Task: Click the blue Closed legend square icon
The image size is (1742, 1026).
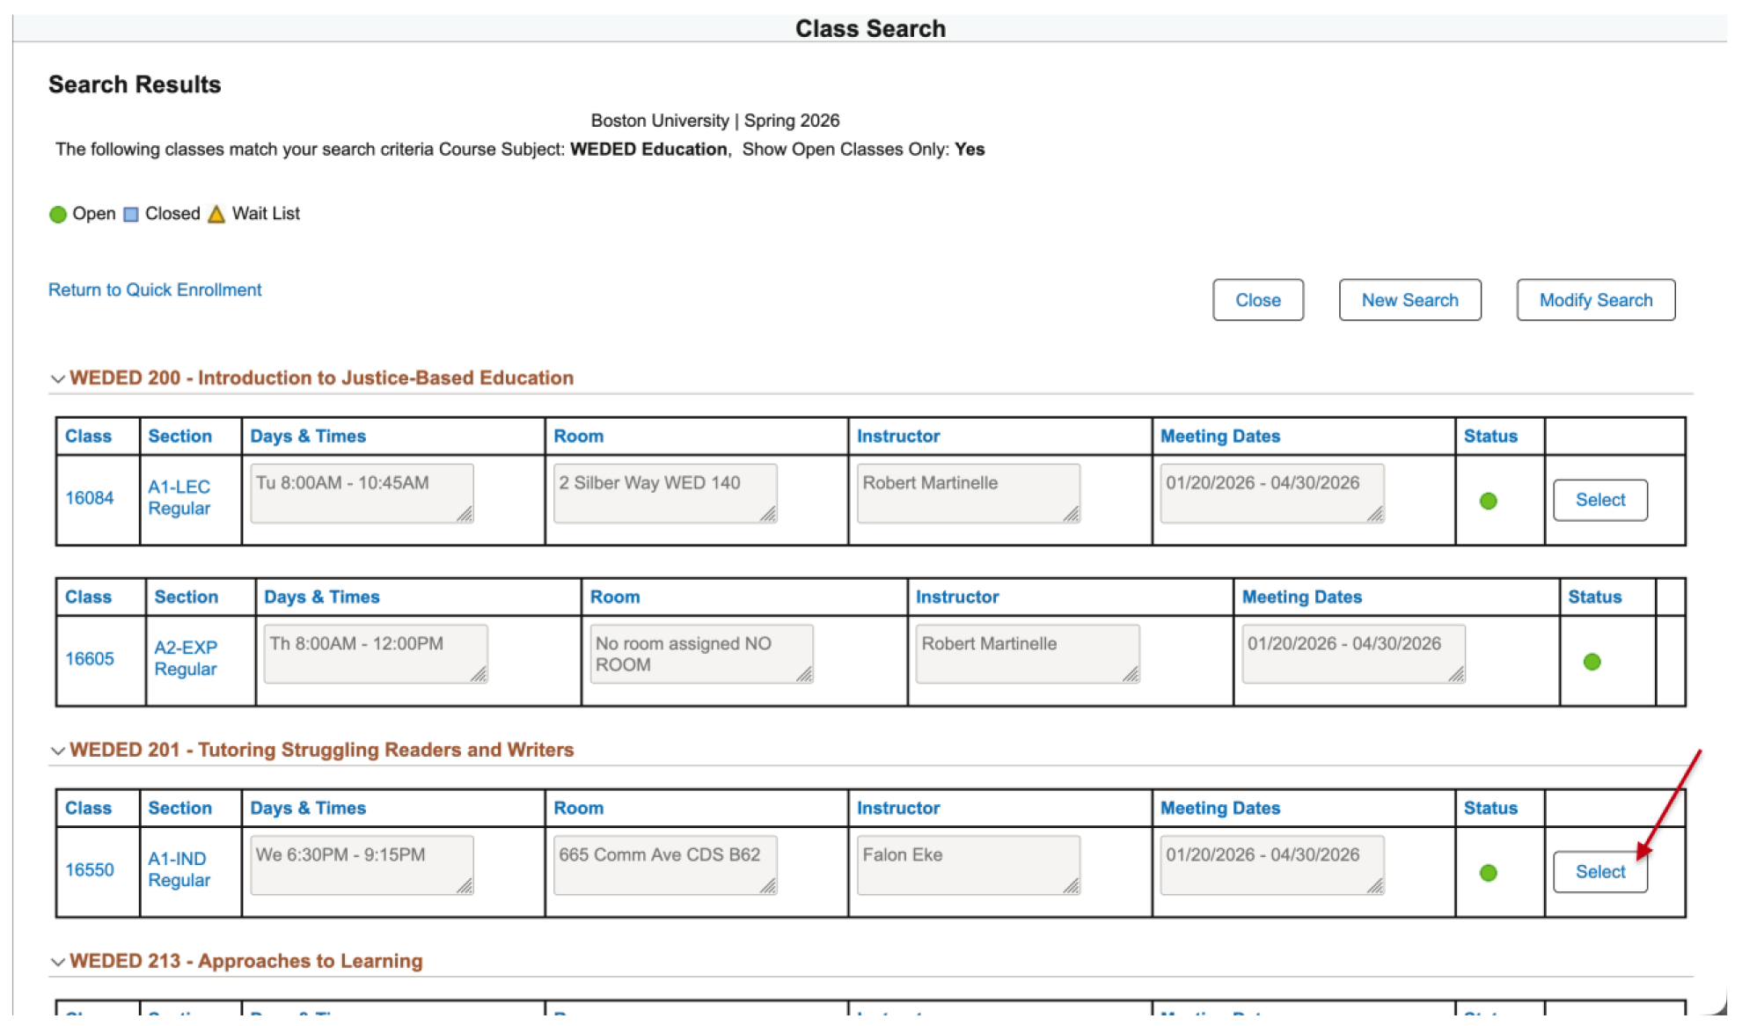Action: pos(131,215)
